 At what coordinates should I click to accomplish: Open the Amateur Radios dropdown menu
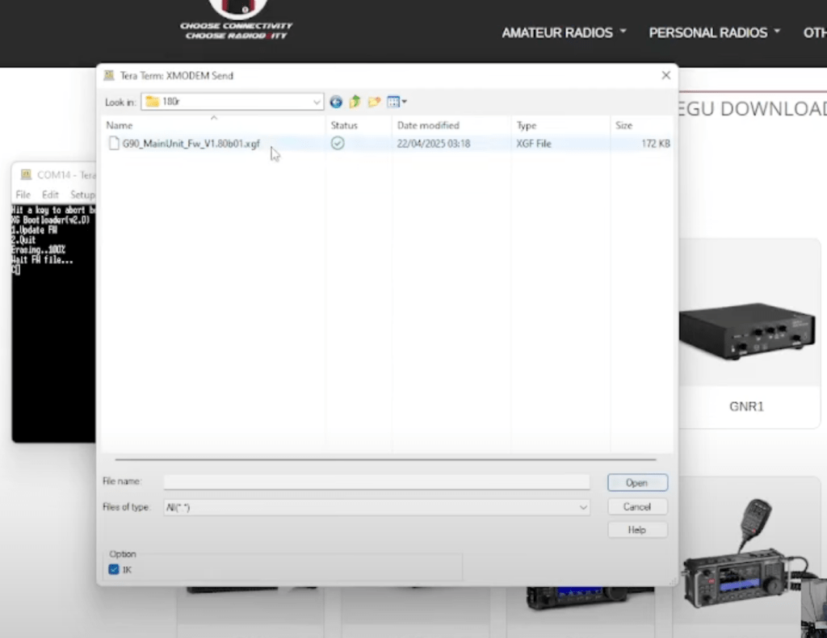(564, 33)
